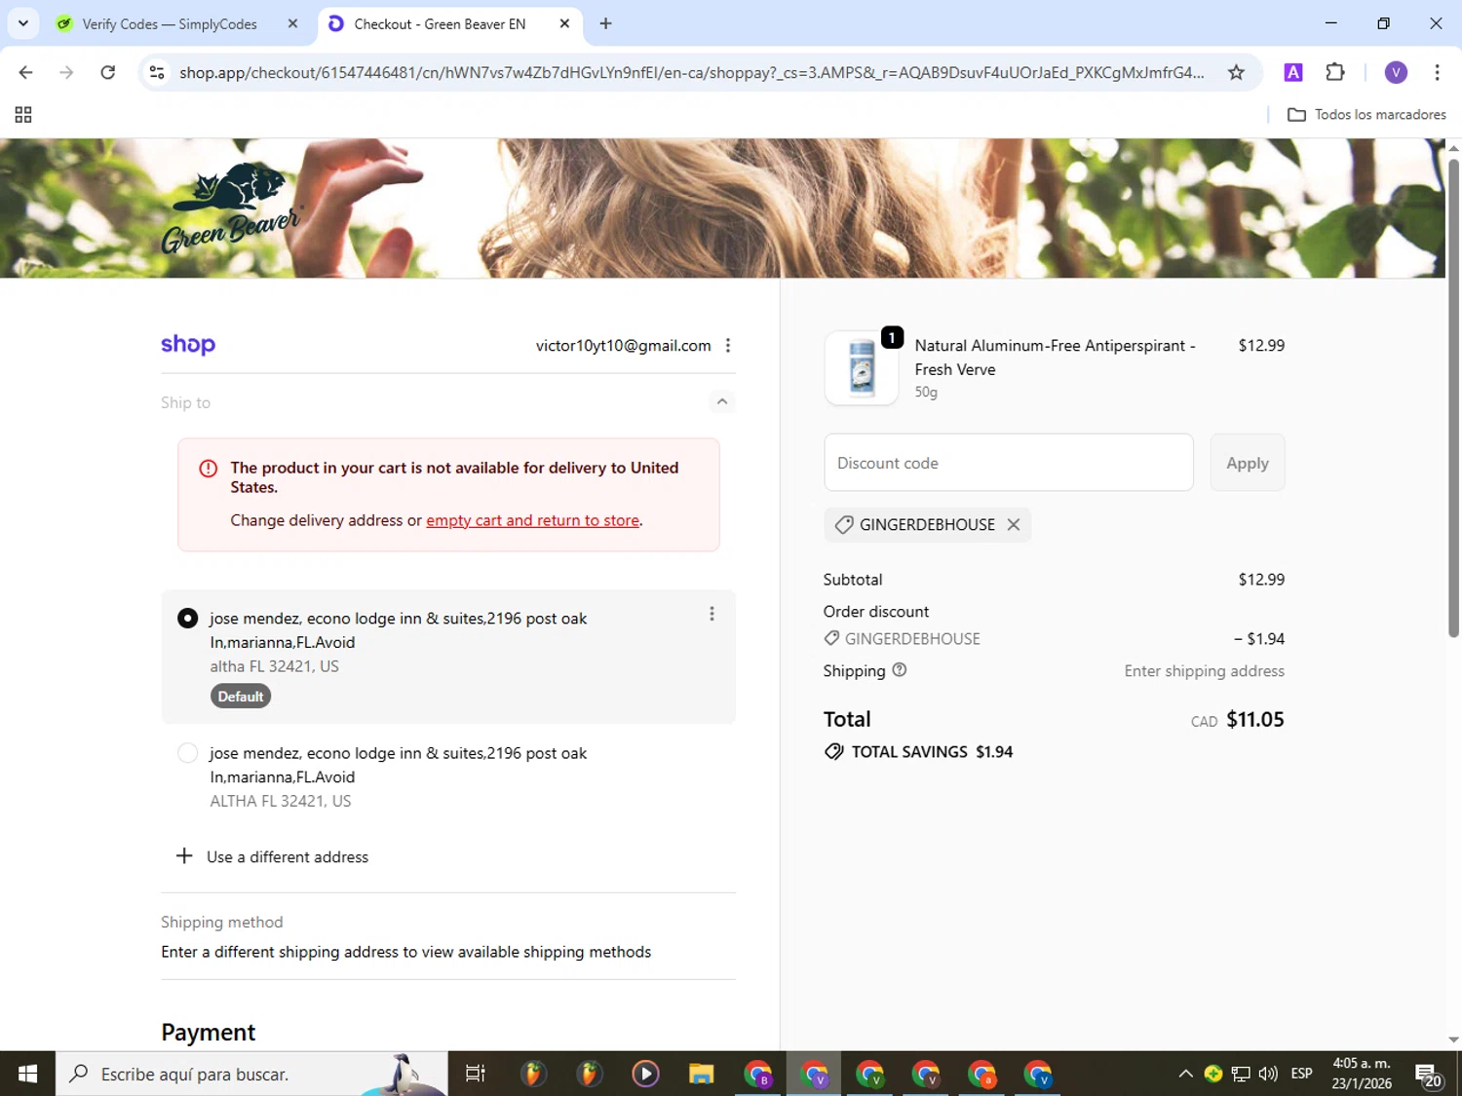
Task: Open File Explorer from taskbar
Action: [701, 1074]
